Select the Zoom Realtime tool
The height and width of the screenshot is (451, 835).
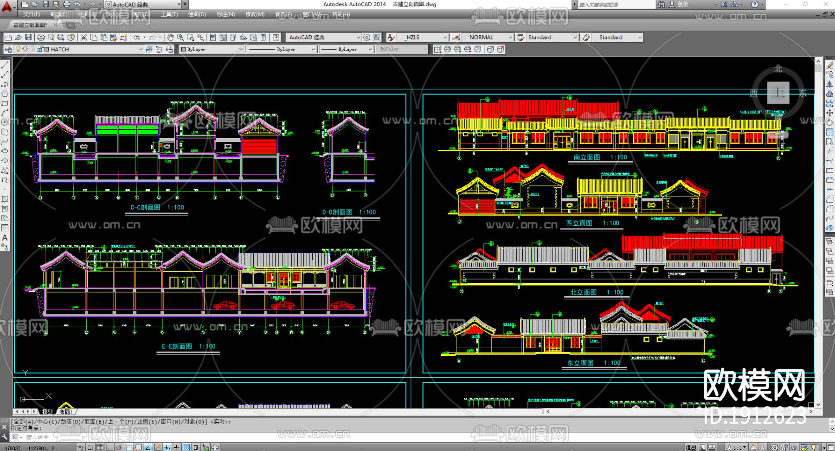tap(180, 37)
